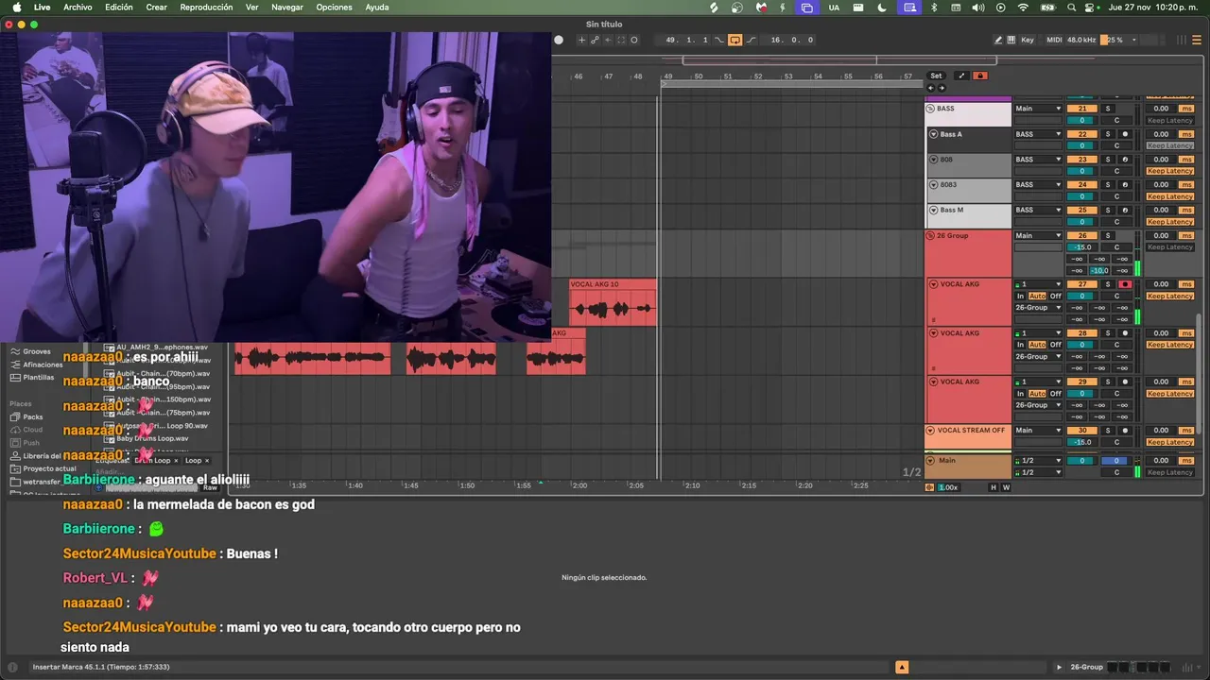The width and height of the screenshot is (1210, 680).
Task: Open the Ayuda menu
Action: (x=376, y=7)
